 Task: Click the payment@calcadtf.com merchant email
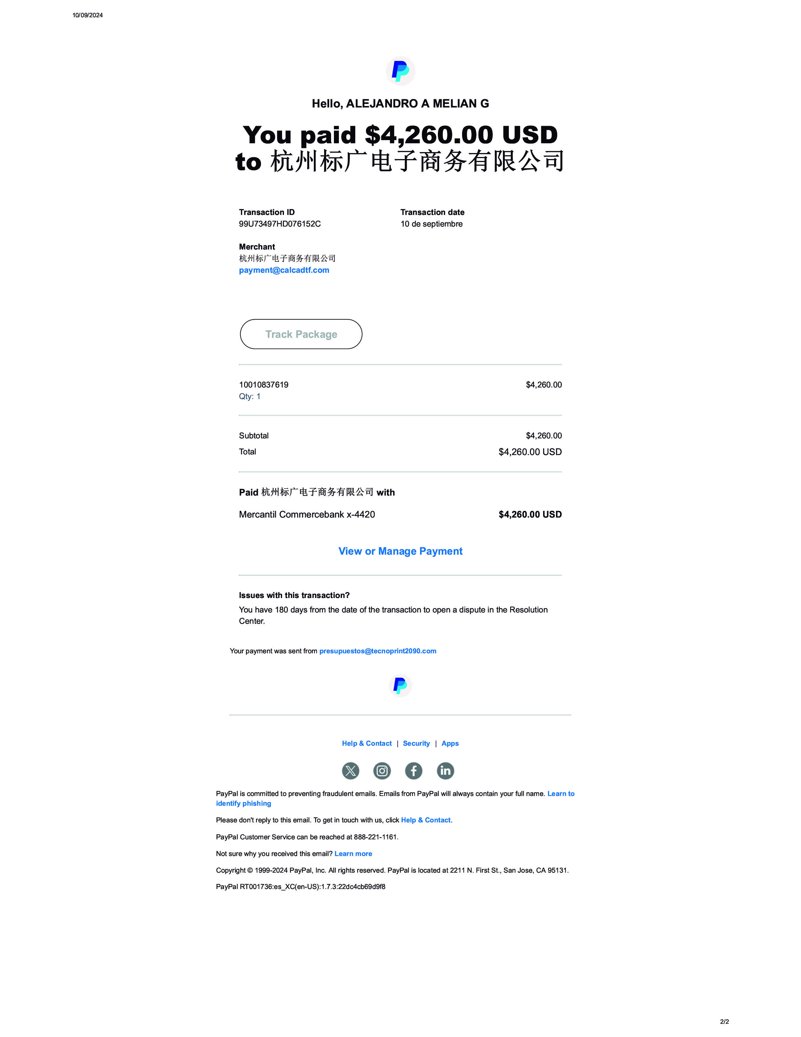tap(284, 270)
